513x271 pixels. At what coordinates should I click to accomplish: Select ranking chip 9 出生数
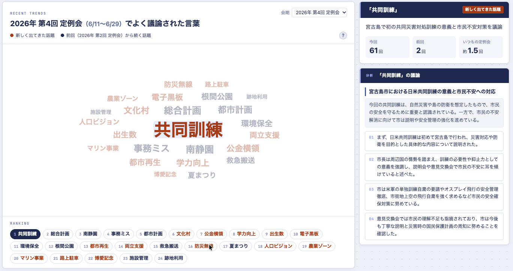[x=274, y=234]
